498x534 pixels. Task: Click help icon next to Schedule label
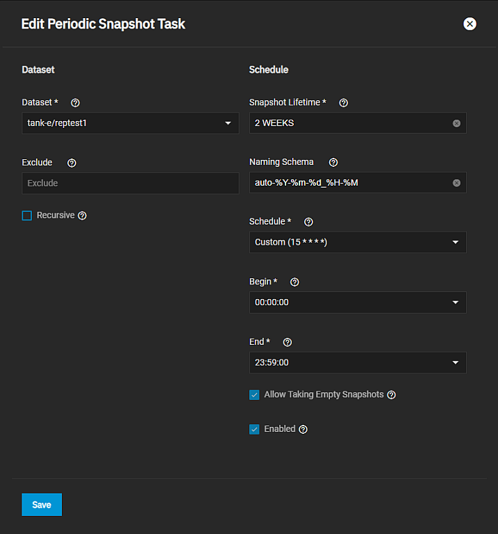309,222
